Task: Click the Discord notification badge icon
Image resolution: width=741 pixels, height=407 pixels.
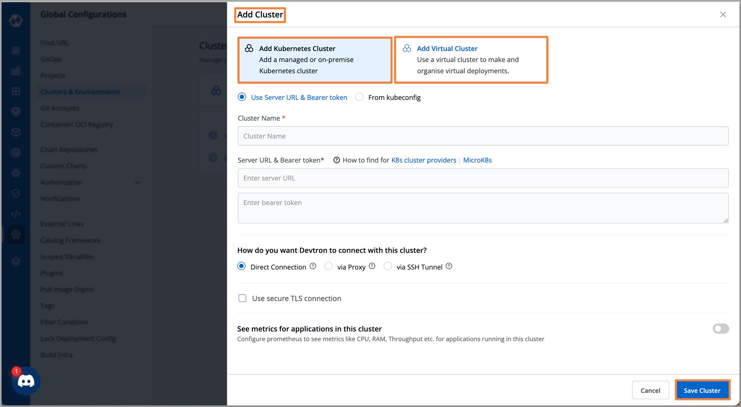Action: click(x=14, y=371)
